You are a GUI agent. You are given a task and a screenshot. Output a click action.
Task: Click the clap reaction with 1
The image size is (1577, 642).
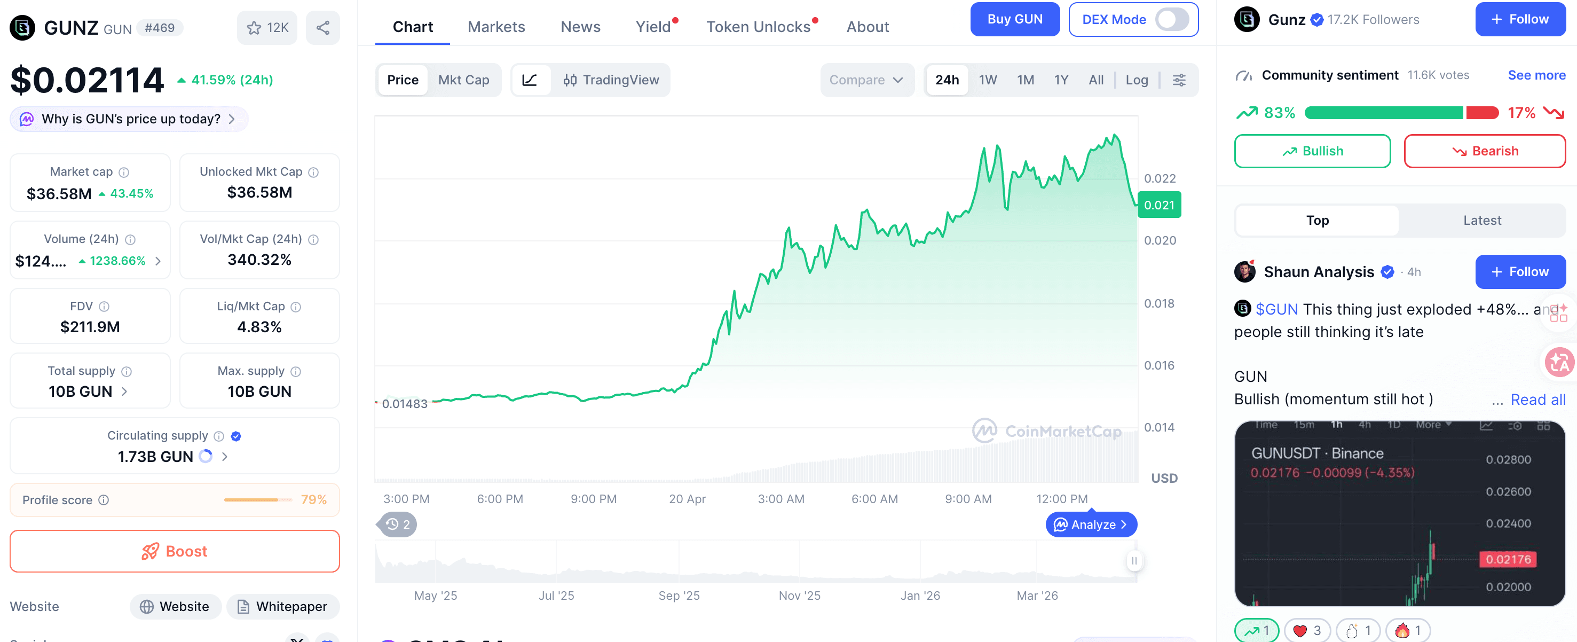click(x=1358, y=630)
